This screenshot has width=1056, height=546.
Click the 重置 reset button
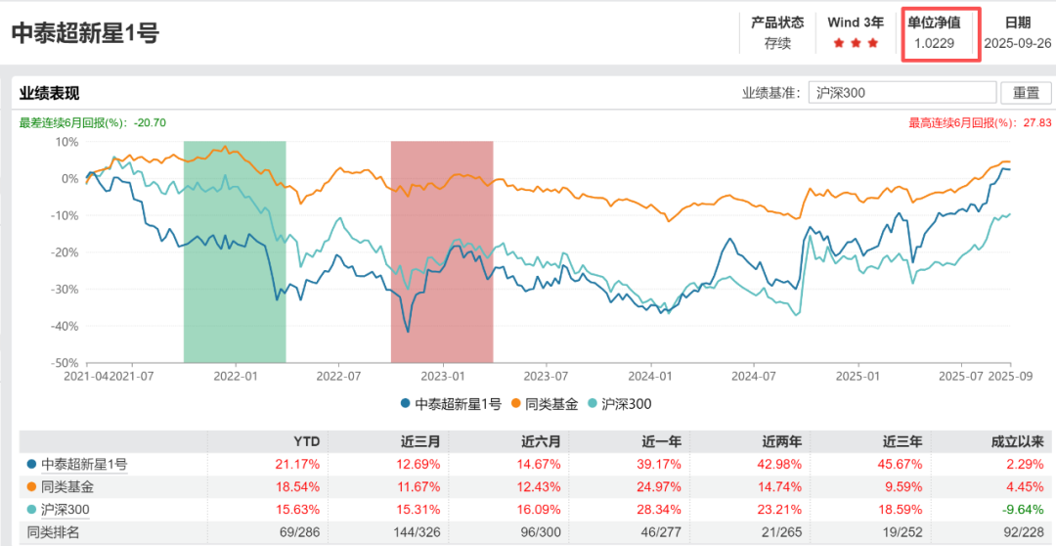click(x=1026, y=93)
